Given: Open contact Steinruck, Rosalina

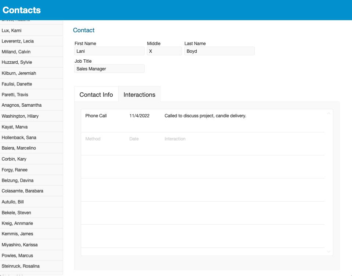Looking at the screenshot, I should click(x=31, y=266).
